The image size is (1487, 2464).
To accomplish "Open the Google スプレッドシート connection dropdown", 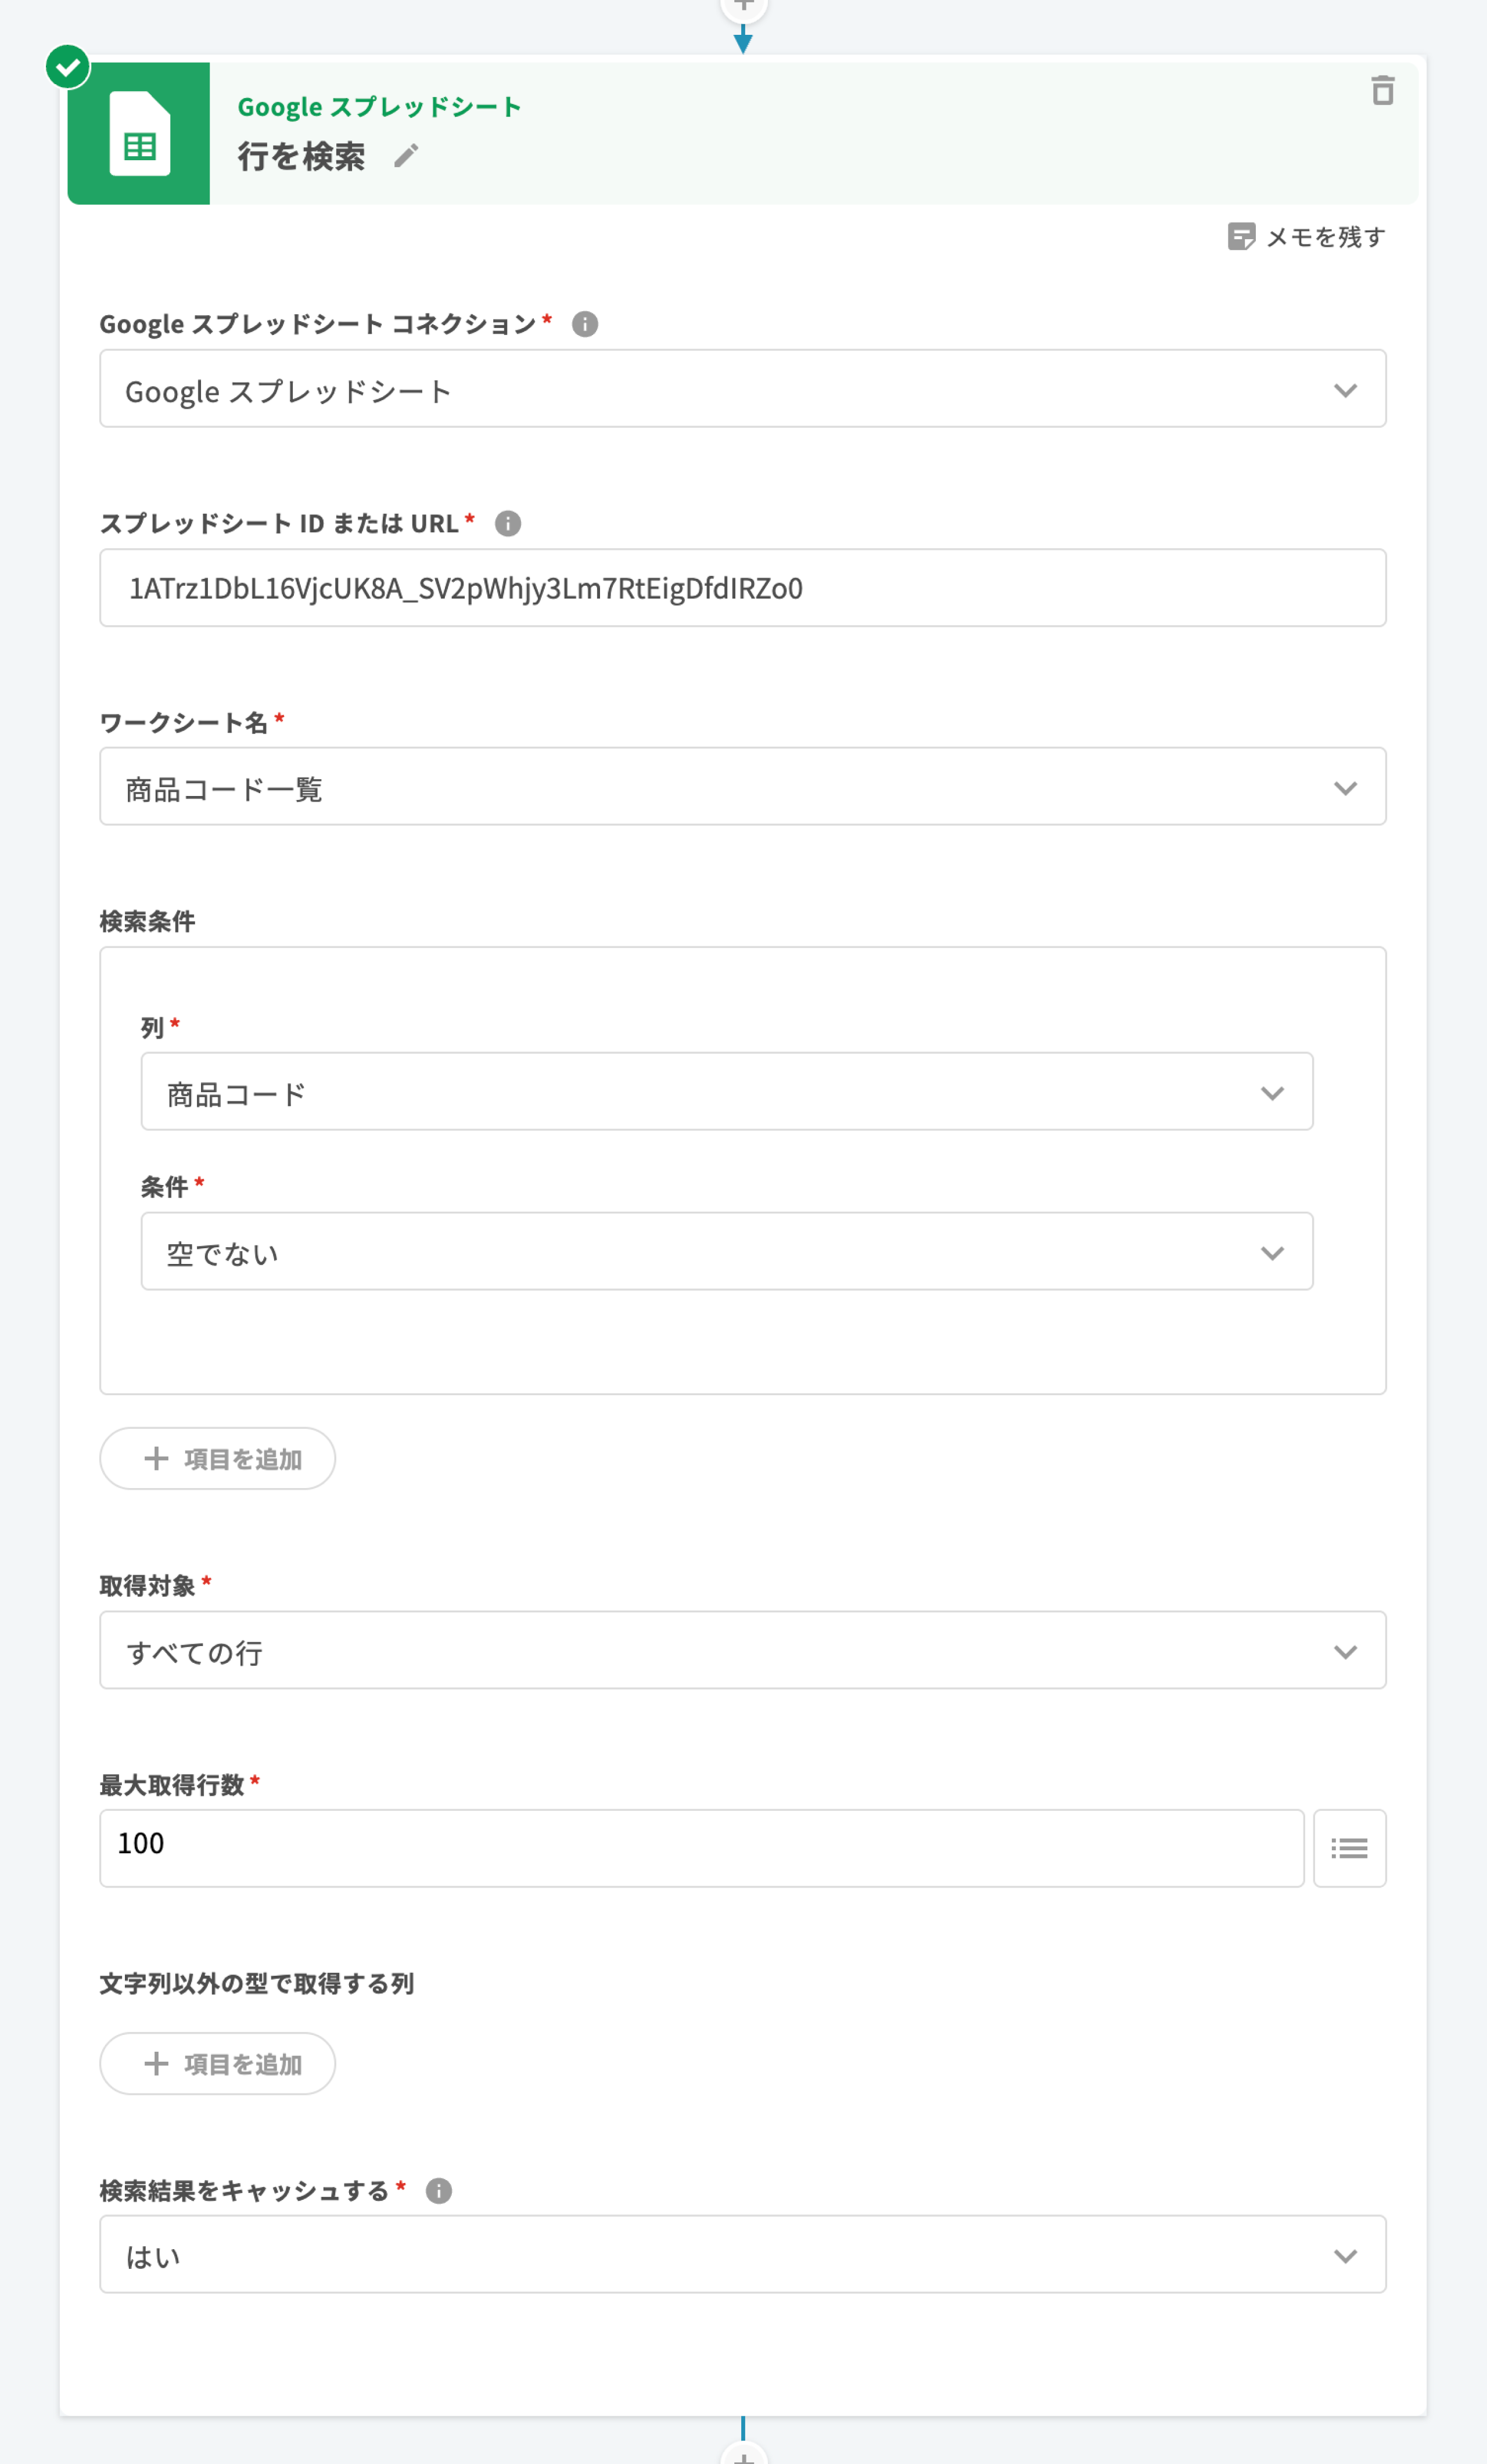I will 742,389.
